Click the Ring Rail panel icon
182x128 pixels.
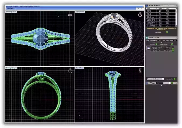147,83
